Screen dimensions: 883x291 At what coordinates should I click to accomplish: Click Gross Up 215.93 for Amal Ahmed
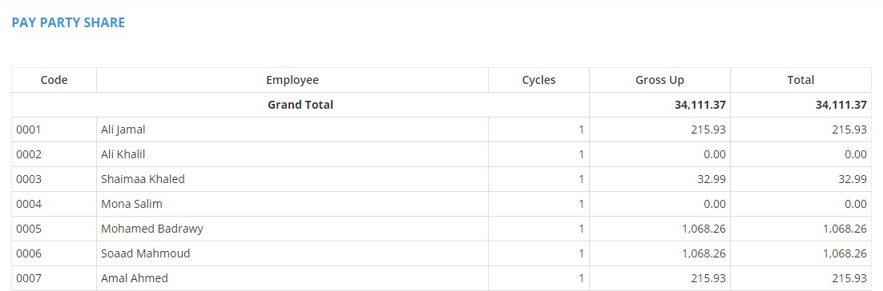coord(708,278)
